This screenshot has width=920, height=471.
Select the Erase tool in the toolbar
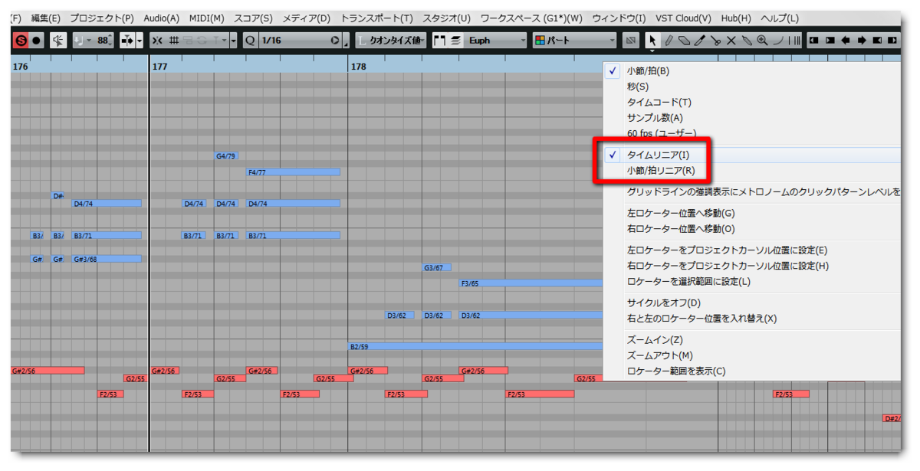[685, 41]
